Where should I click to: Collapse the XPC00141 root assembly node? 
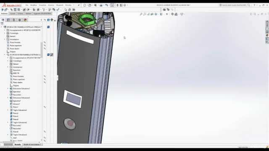2,27
